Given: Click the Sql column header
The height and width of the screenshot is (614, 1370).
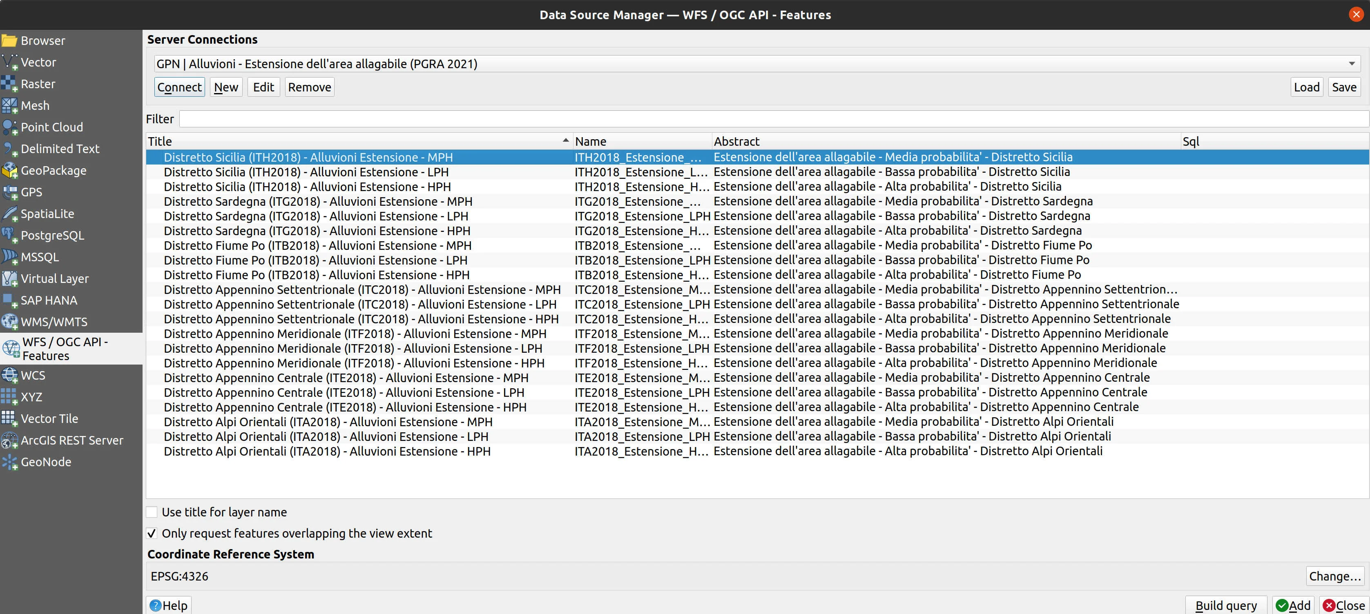Looking at the screenshot, I should [x=1274, y=141].
